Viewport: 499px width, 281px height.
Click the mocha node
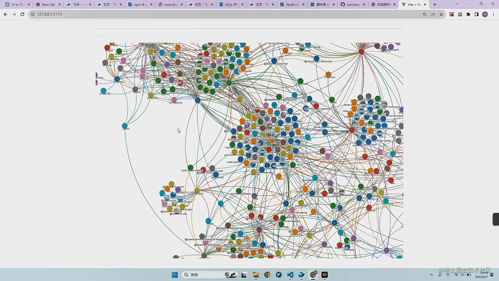tap(198, 100)
